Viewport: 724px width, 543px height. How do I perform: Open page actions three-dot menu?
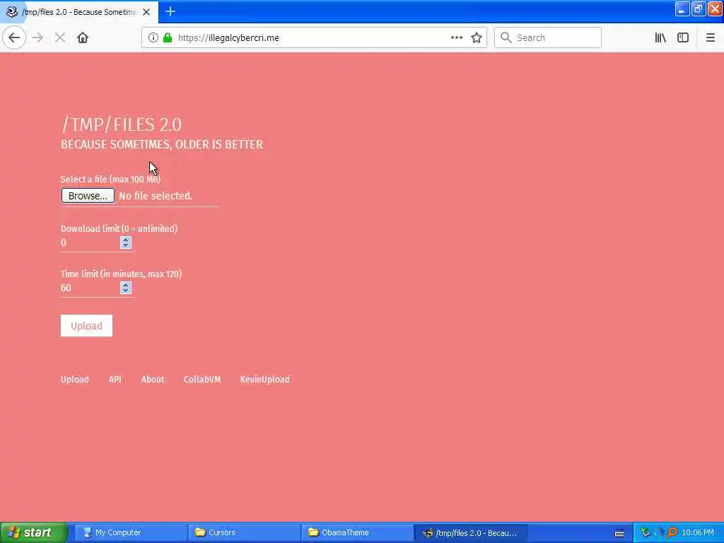point(457,38)
